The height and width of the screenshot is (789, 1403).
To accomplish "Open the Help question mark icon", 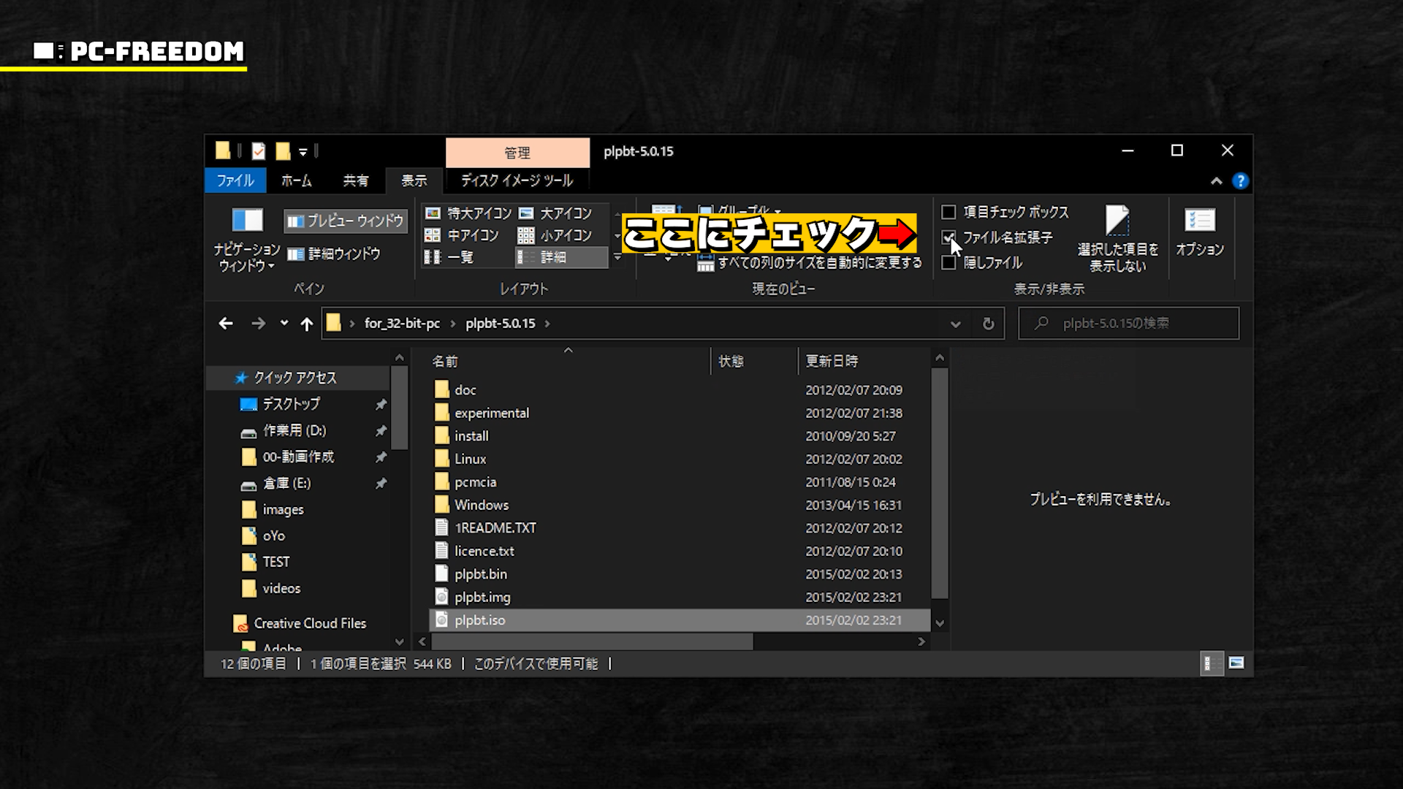I will click(x=1240, y=181).
